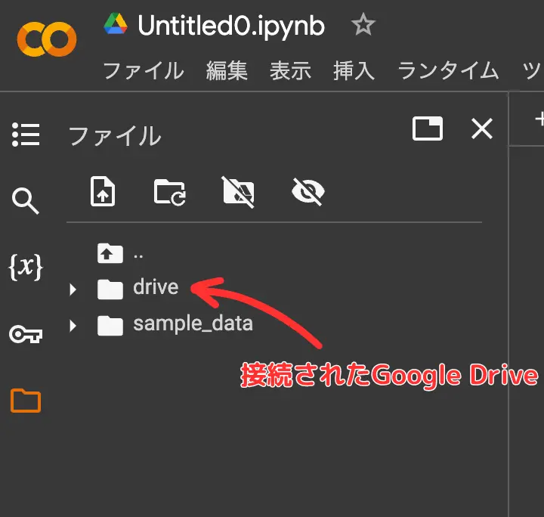Expand the drive folder arrow
Screen dimensions: 544x517
73,289
